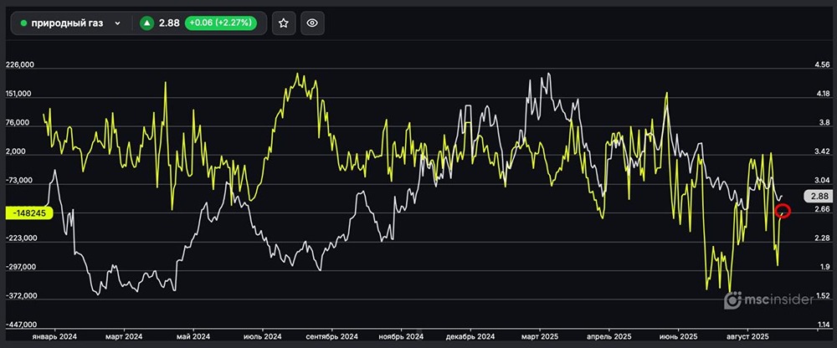Click the yellow -148245 axis value label
The height and width of the screenshot is (348, 837).
31,212
